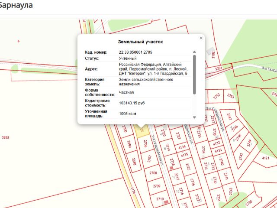Select land parcel 2734 on map

203,150
